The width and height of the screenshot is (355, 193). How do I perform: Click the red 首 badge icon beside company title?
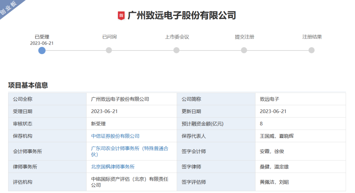[x=121, y=16]
